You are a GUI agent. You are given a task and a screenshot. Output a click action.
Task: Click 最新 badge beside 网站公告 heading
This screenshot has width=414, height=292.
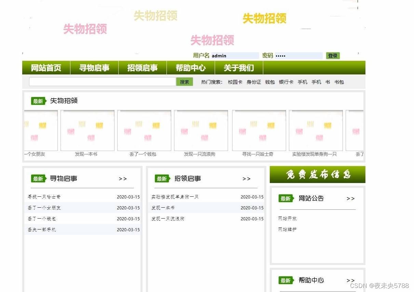(286, 198)
